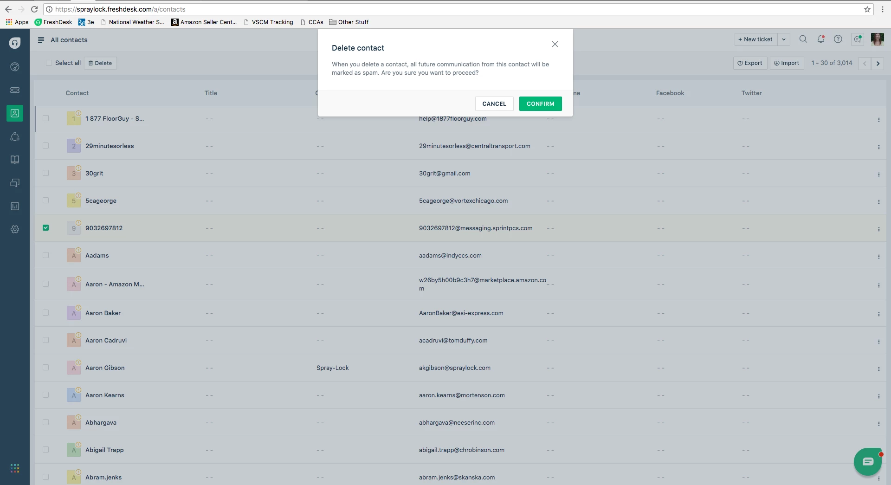Open the VSCM Tracking bookmark
Viewport: 891px width, 485px height.
(x=269, y=22)
